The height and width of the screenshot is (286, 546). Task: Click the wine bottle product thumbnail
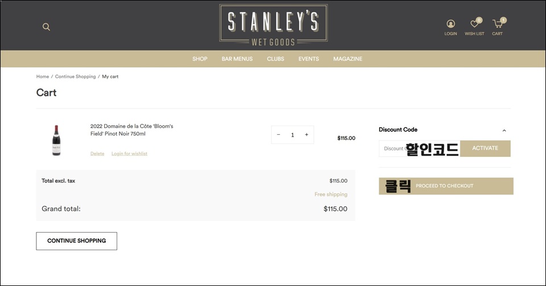(56, 140)
